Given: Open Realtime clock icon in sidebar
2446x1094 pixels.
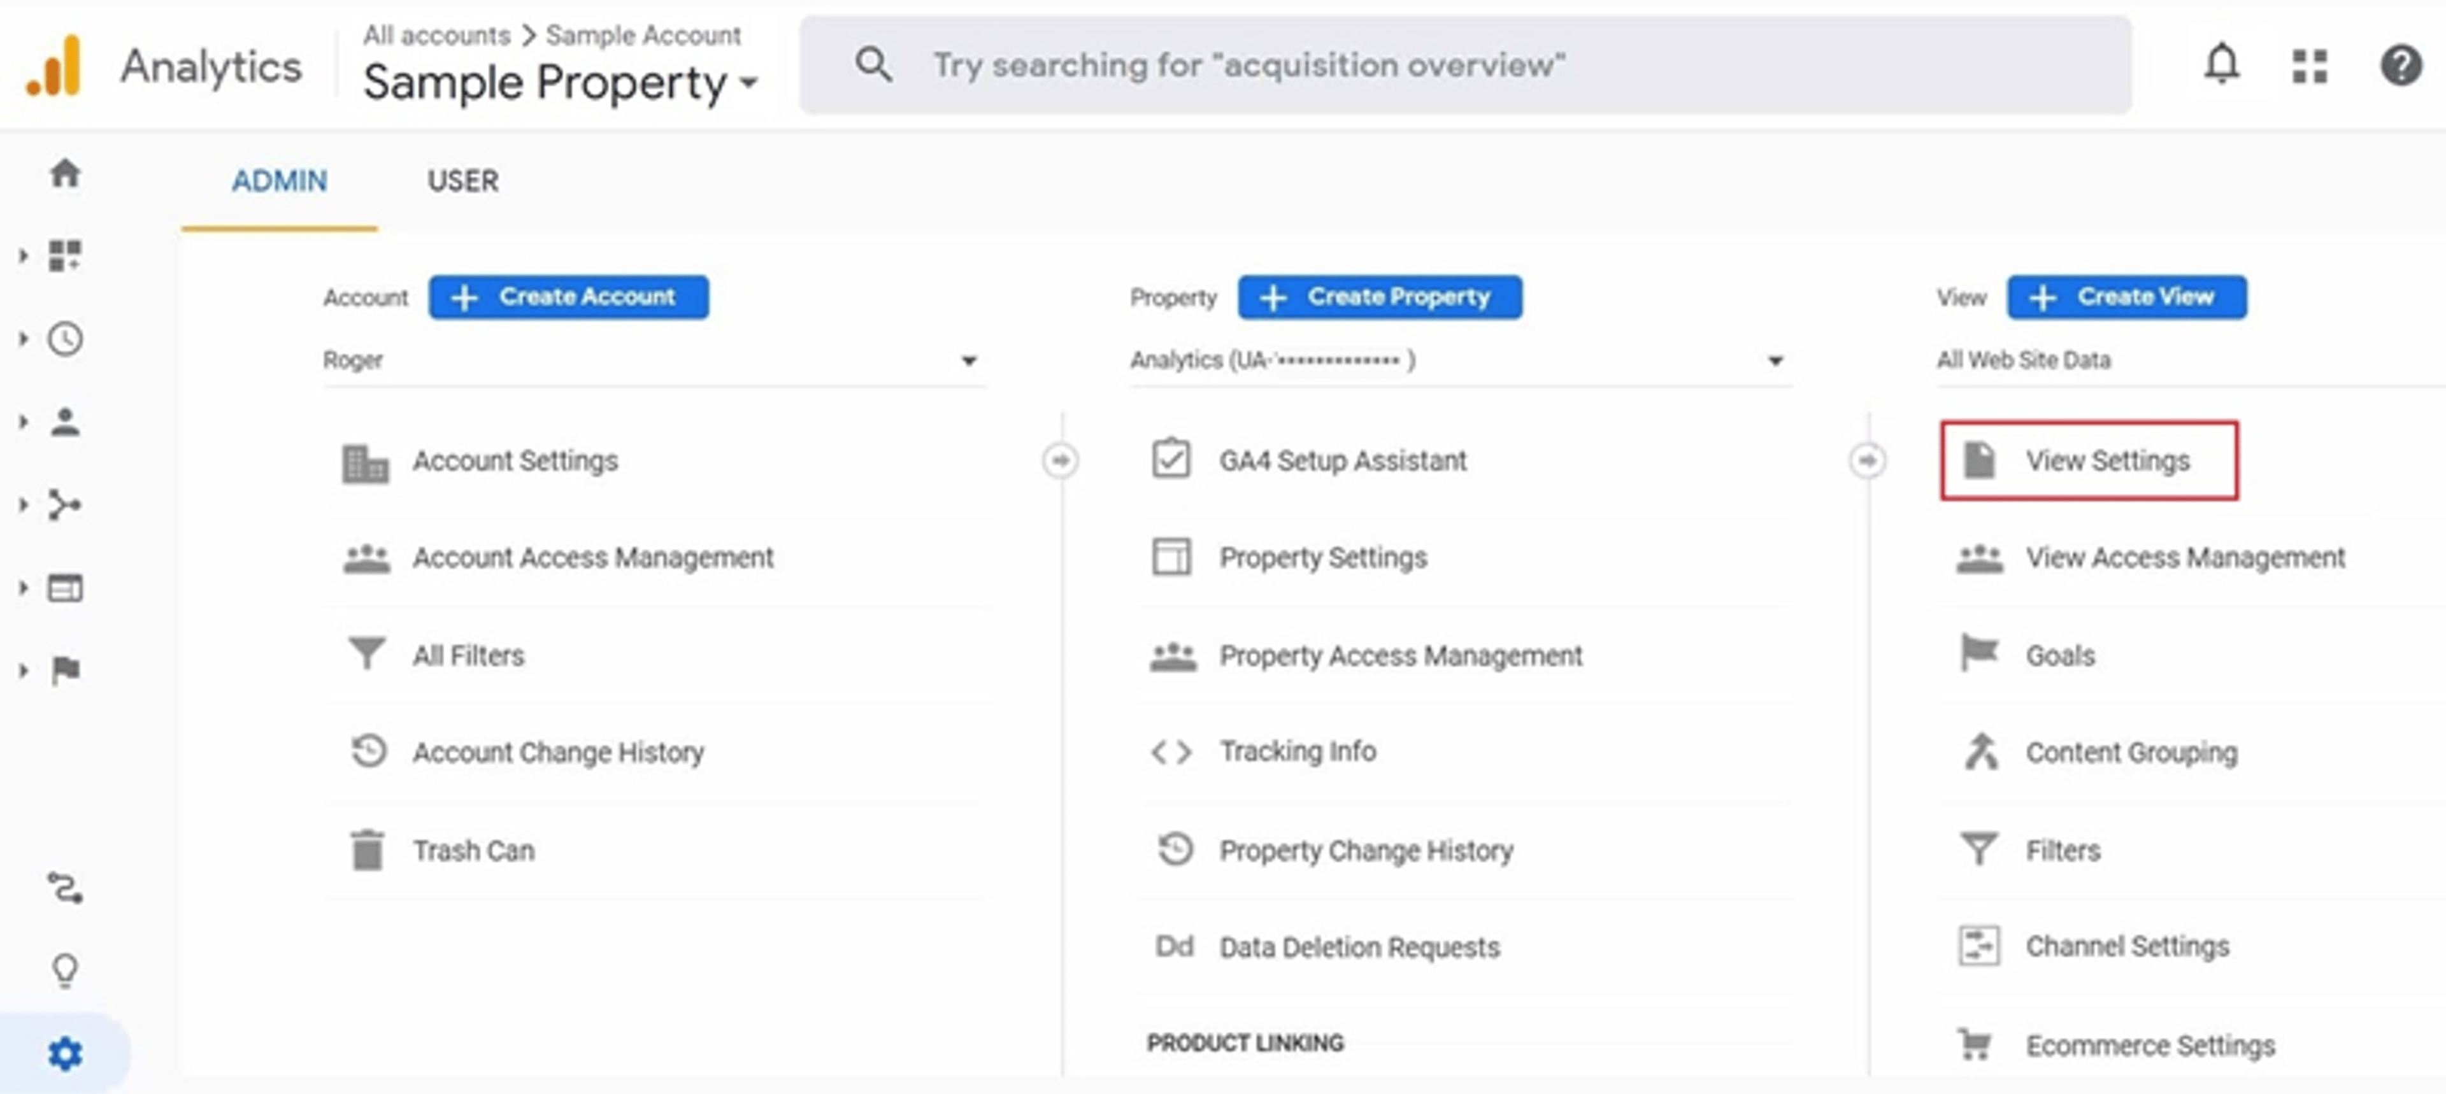Looking at the screenshot, I should click(x=64, y=339).
